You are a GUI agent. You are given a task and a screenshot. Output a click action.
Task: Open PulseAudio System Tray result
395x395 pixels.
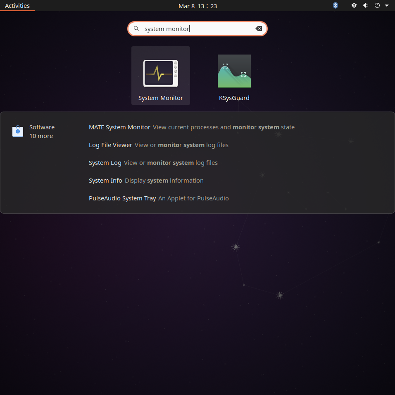pyautogui.click(x=159, y=198)
